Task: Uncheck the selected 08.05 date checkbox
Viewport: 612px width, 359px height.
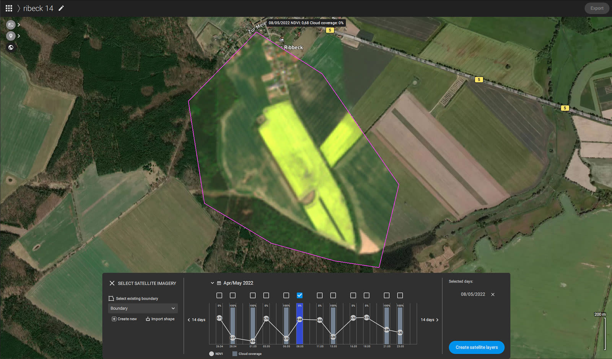Action: tap(300, 295)
